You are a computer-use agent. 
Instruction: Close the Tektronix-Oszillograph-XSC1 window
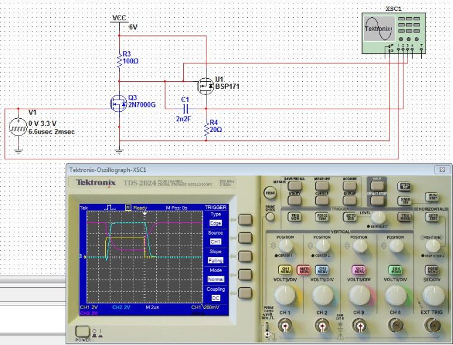pyautogui.click(x=442, y=170)
